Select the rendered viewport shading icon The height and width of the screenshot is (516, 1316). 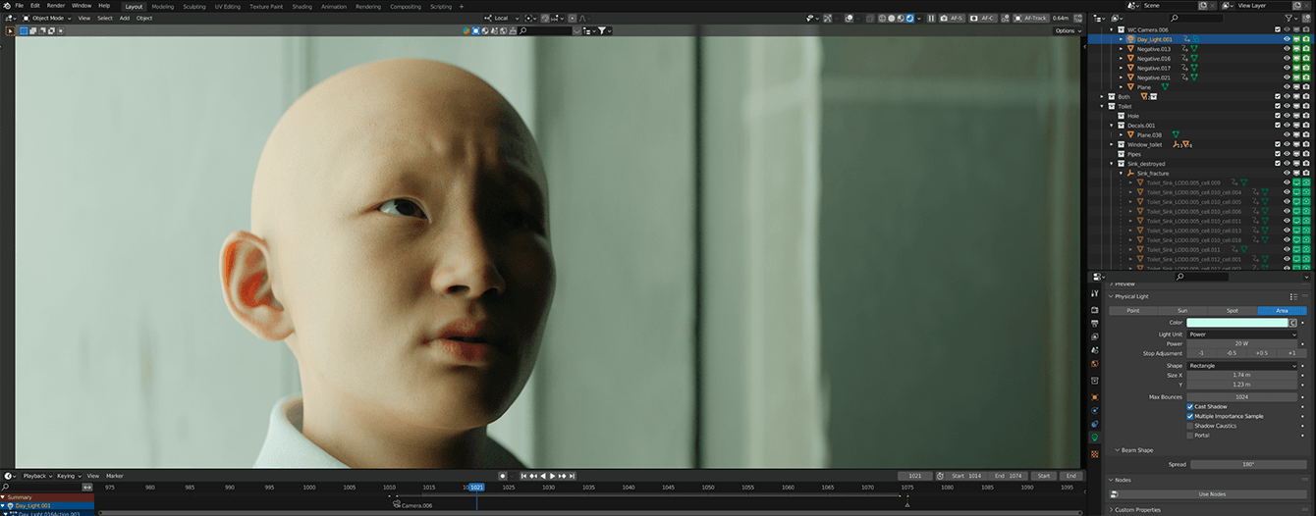[909, 18]
